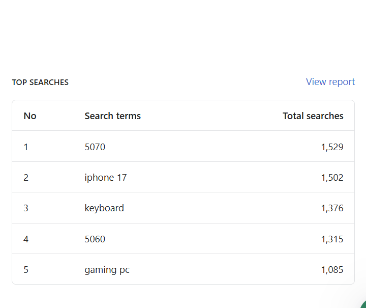Click the 1,315 total searches value
This screenshot has width=366, height=308.
tap(332, 239)
